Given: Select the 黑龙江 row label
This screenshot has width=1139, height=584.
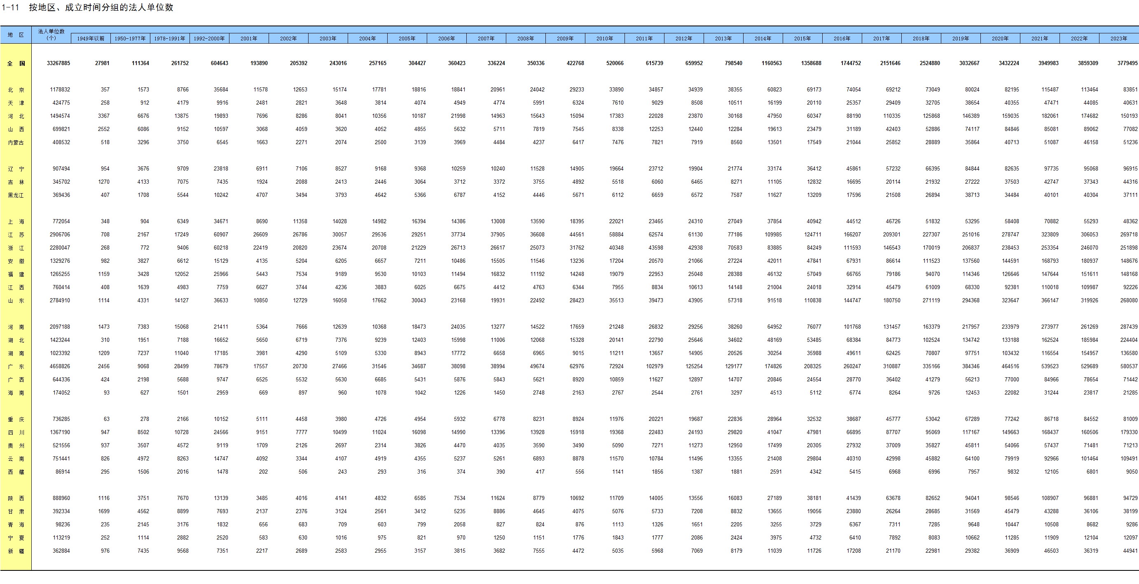Looking at the screenshot, I should tap(16, 195).
